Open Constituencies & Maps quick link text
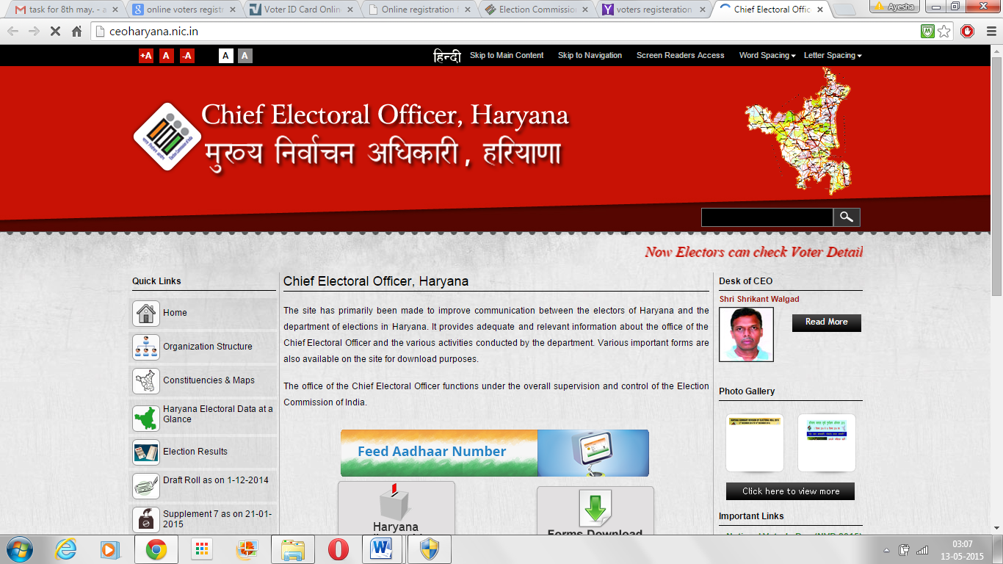Image resolution: width=1003 pixels, height=564 pixels. [209, 380]
